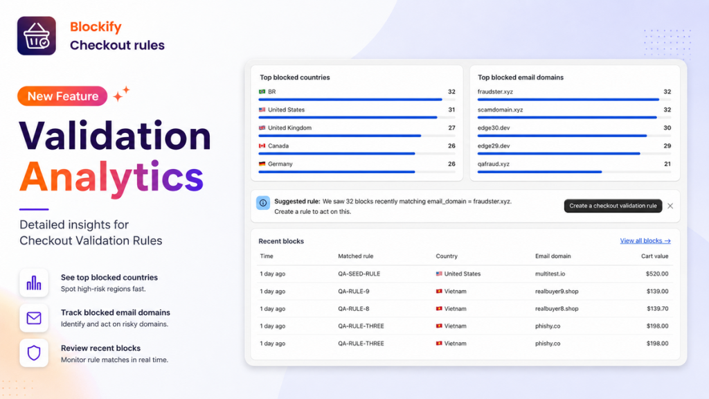Click scamdomain.xyz in top email domains
Viewport: 709px width, 399px height.
click(x=500, y=109)
